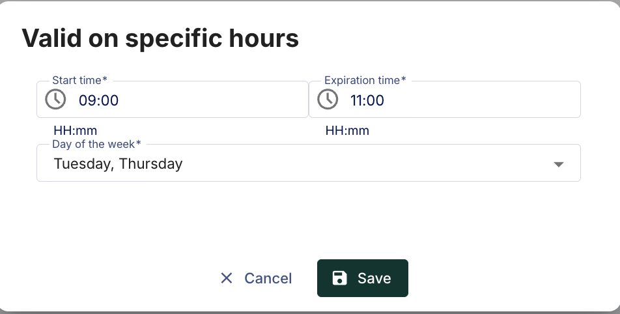The height and width of the screenshot is (314, 620).
Task: Click the Day of the week* label
Action: (x=96, y=144)
